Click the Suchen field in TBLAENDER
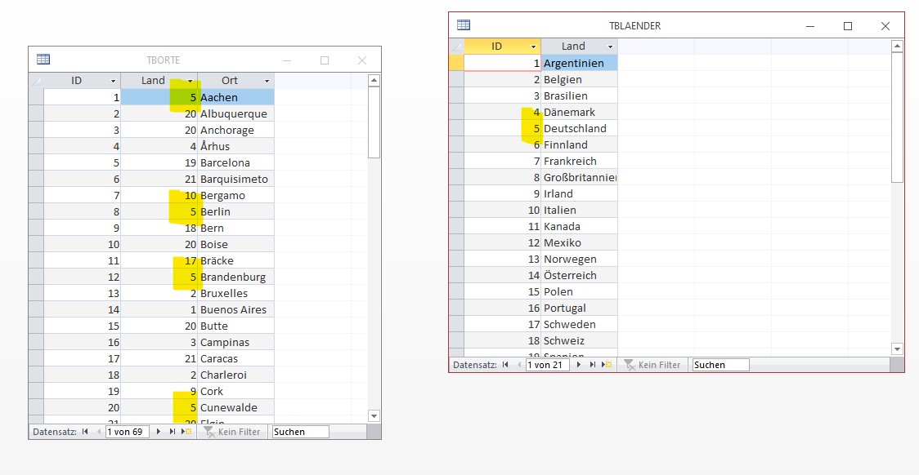 pyautogui.click(x=720, y=365)
